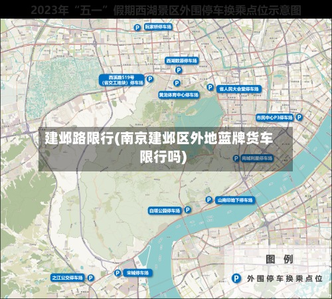Select the 黄龙体育中心停车场 label
Screen dimensions: 332x299
(179, 95)
